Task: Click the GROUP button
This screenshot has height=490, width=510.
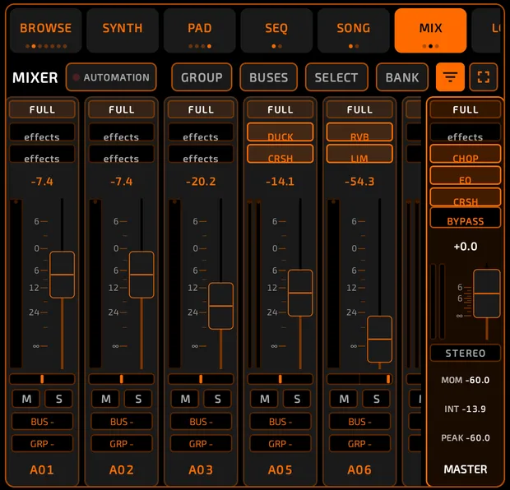Action: [202, 77]
